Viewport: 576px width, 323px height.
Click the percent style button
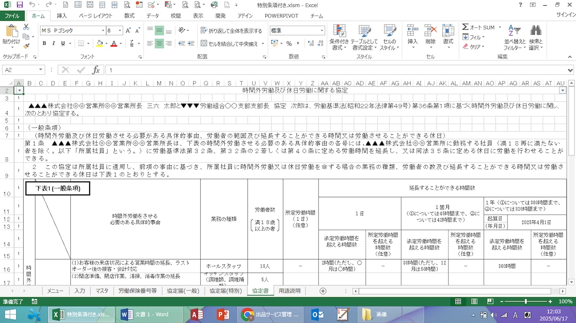click(288, 43)
